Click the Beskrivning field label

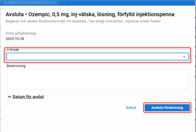point(16,66)
